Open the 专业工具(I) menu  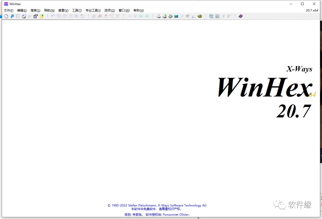(x=93, y=10)
